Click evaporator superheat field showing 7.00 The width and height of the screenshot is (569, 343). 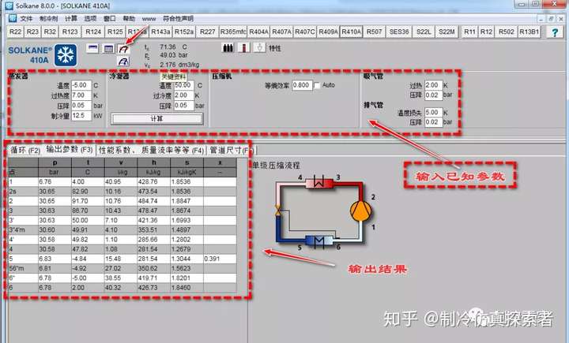81,95
